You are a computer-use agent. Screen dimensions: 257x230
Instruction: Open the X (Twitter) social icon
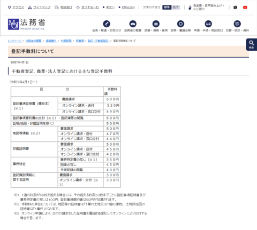point(236,7)
